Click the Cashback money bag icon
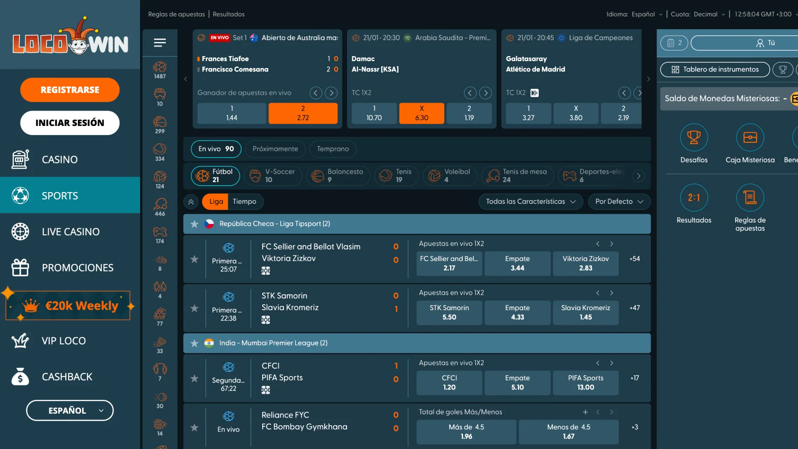This screenshot has height=449, width=798. pyautogui.click(x=20, y=376)
